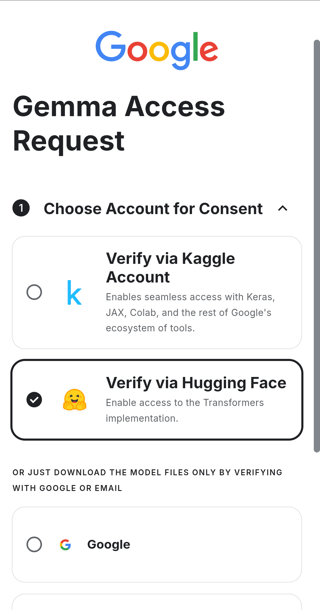
Task: Click the Kaggle option description text
Action: tap(190, 312)
